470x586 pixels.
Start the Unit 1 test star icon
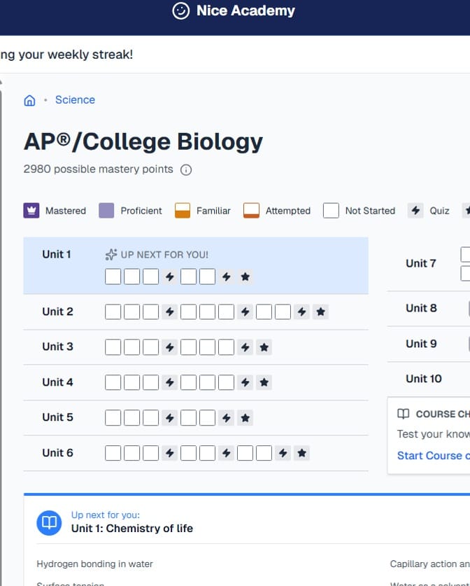pos(245,277)
